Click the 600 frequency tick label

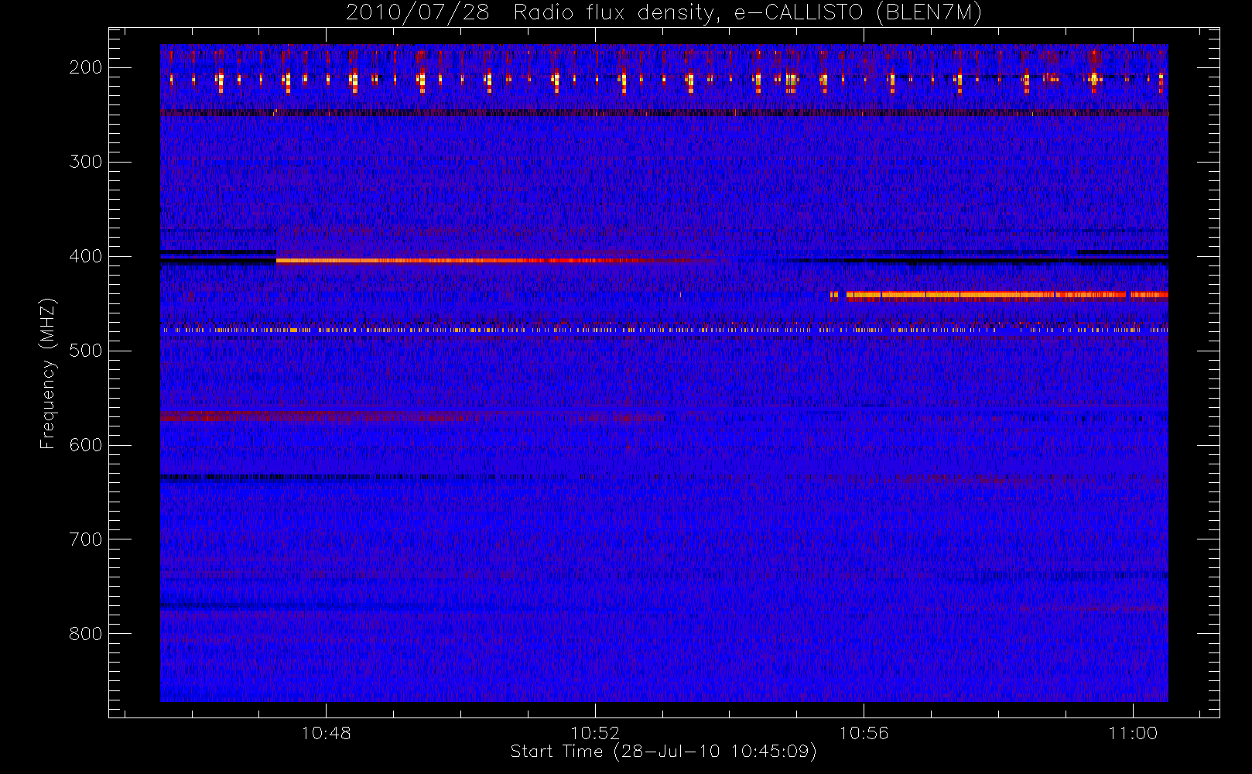tap(85, 445)
